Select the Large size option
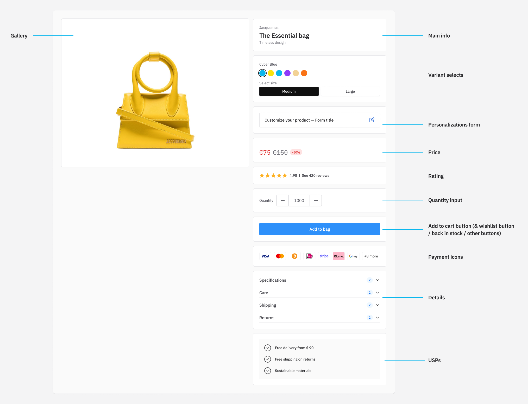The height and width of the screenshot is (404, 528). (350, 91)
